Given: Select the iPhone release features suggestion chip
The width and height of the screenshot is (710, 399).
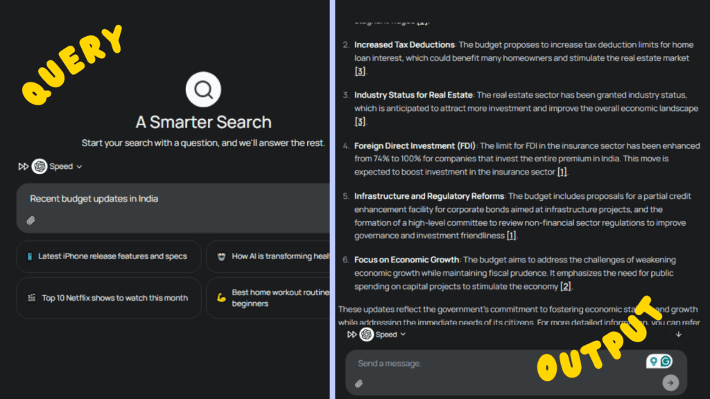Looking at the screenshot, I should pyautogui.click(x=109, y=256).
